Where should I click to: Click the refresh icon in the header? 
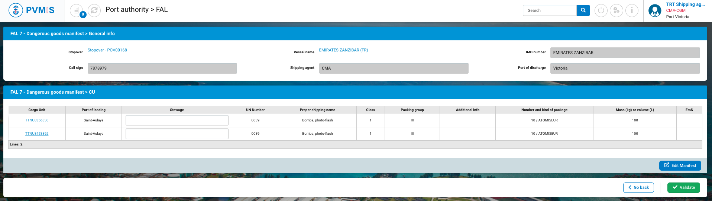(94, 10)
